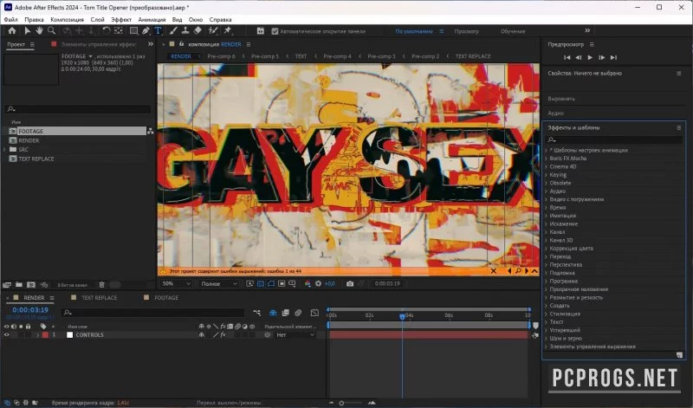Open the Файл menu
This screenshot has width=693, height=408.
pyautogui.click(x=10, y=19)
